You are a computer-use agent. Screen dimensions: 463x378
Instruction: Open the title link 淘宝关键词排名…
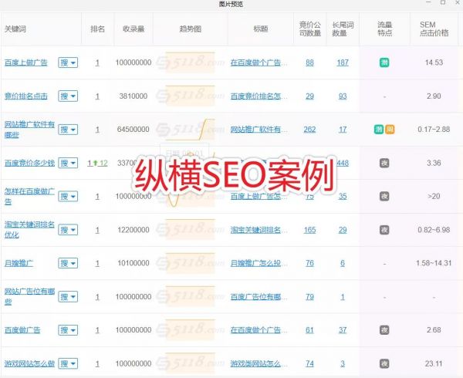coord(260,230)
